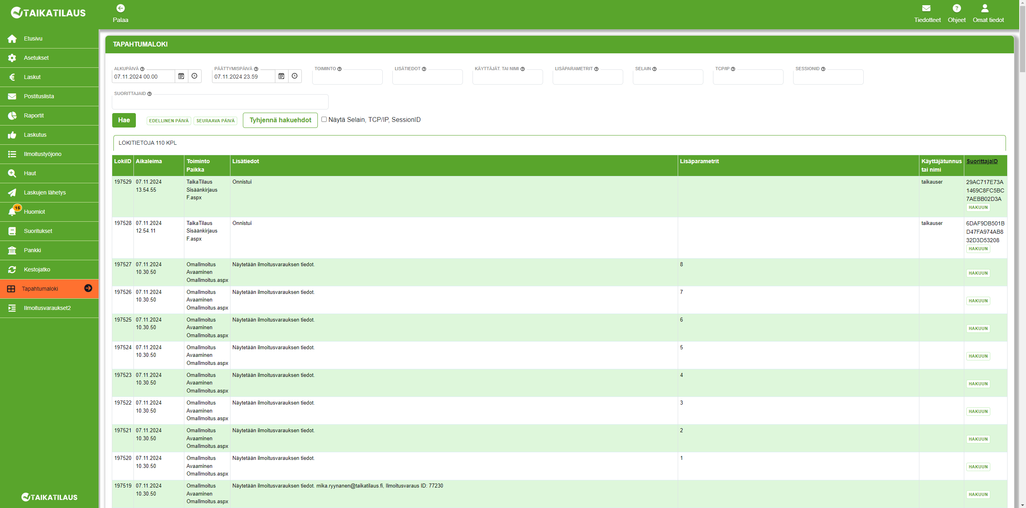Screen dimensions: 1026x508
Task: Click Hakuun button for log 197528
Action: tap(978, 249)
